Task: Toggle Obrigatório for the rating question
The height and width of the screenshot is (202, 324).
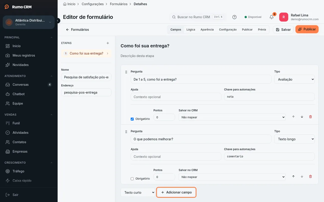Action: (132, 119)
